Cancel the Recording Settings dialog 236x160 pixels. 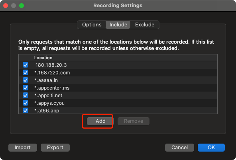tap(179, 148)
